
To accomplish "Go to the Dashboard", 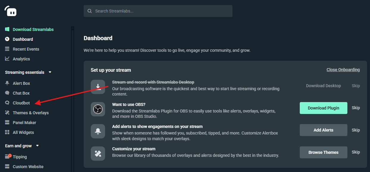I will point(23,39).
